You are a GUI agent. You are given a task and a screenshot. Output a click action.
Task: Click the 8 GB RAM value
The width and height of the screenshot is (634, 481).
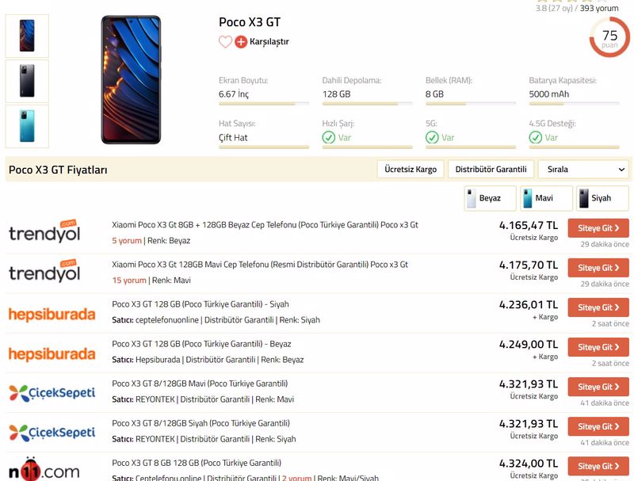point(434,94)
